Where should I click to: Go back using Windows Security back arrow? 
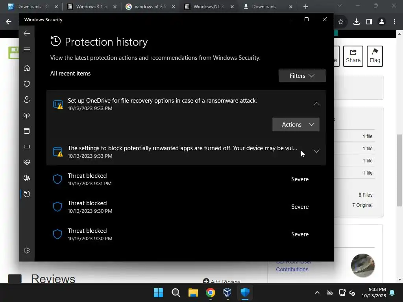(27, 33)
